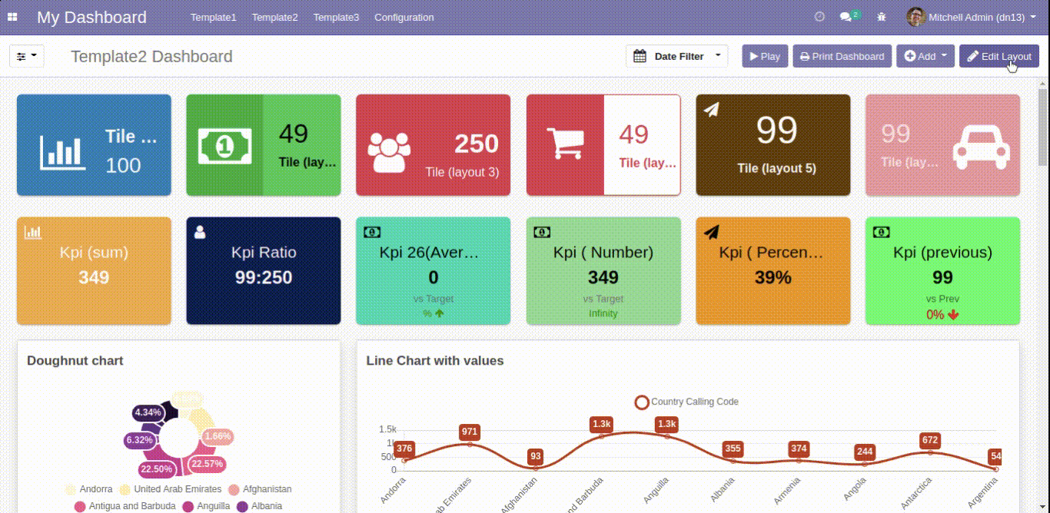The width and height of the screenshot is (1050, 513).
Task: Click the bug debug icon
Action: tap(881, 17)
